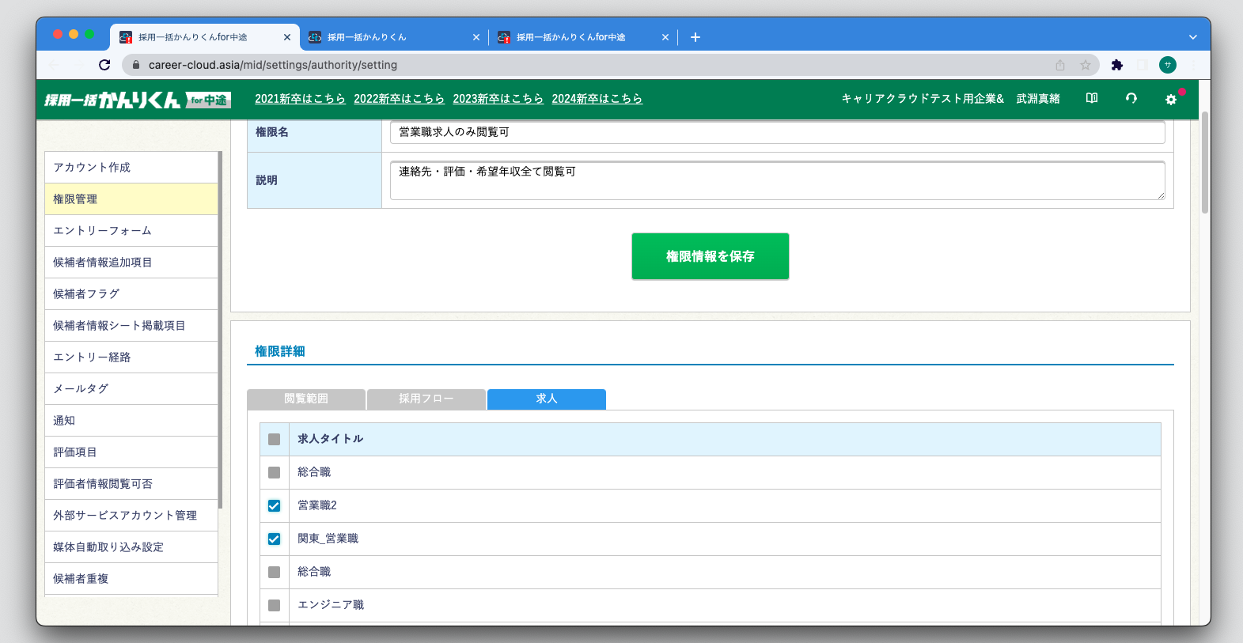Viewport: 1243px width, 643px height.
Task: Click the browser address bar URL
Action: pos(273,65)
